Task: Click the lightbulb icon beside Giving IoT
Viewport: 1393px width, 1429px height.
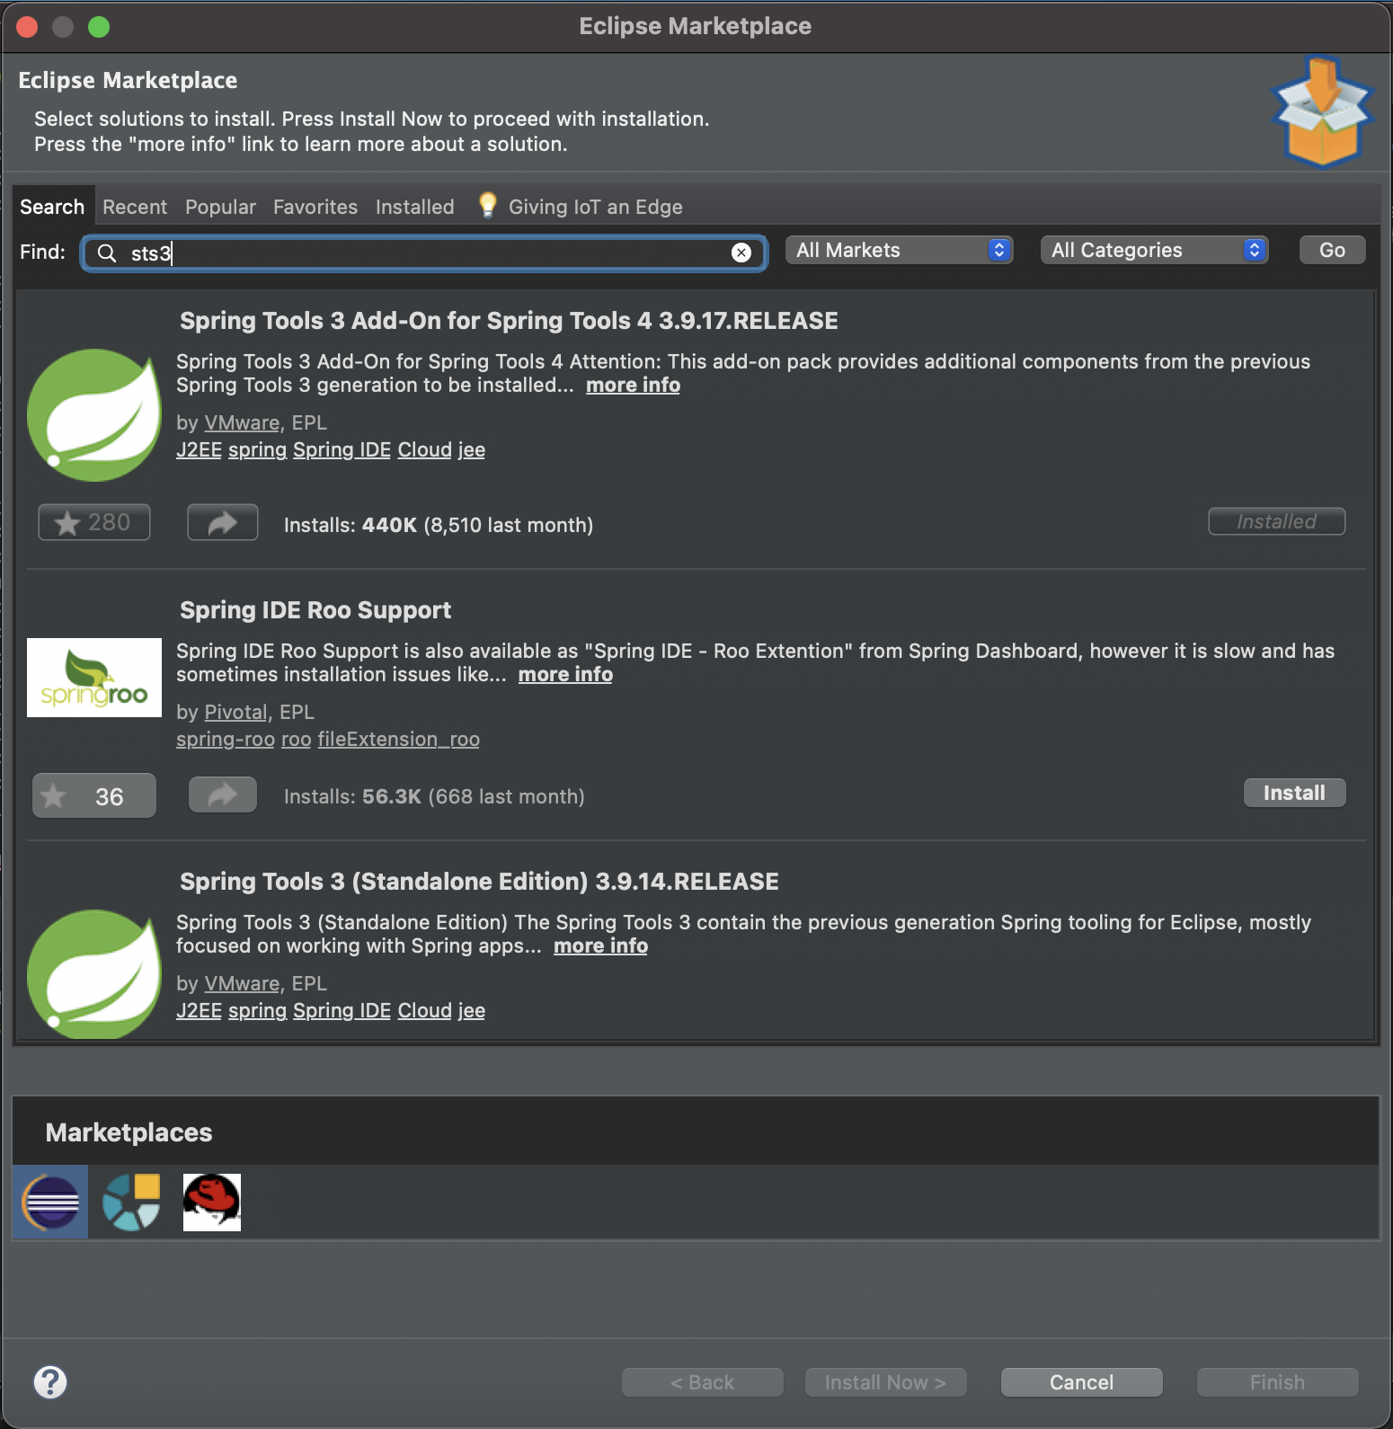Action: click(x=487, y=205)
